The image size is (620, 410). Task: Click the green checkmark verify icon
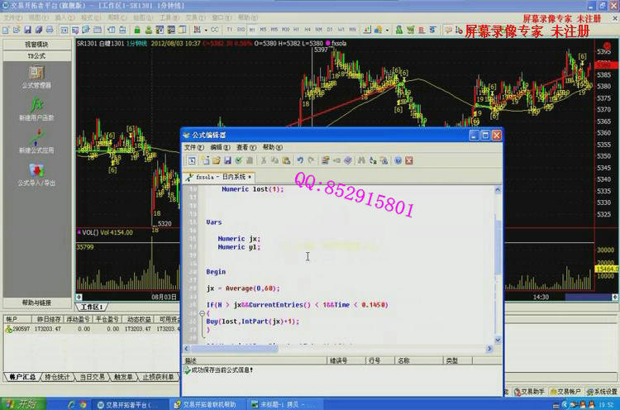pyautogui.click(x=239, y=160)
